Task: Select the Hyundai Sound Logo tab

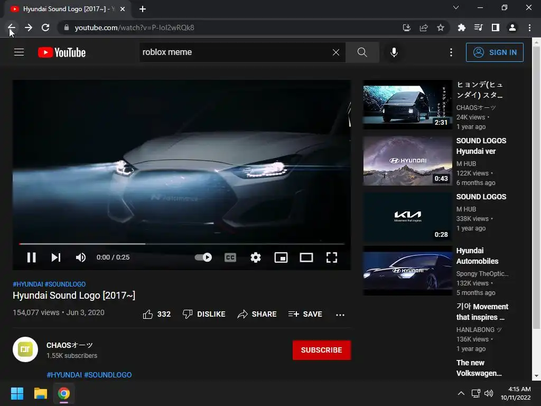Action: click(x=68, y=9)
